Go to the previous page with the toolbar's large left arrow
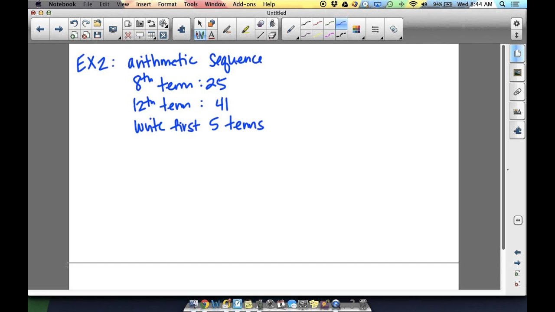 40,29
